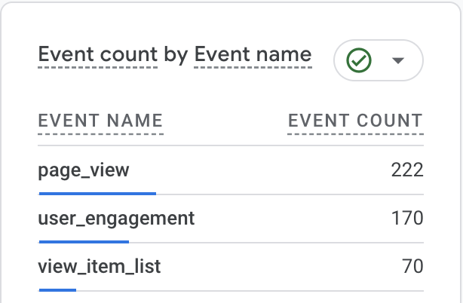The height and width of the screenshot is (303, 463).
Task: Click the word 'by' in the card title
Action: click(176, 55)
